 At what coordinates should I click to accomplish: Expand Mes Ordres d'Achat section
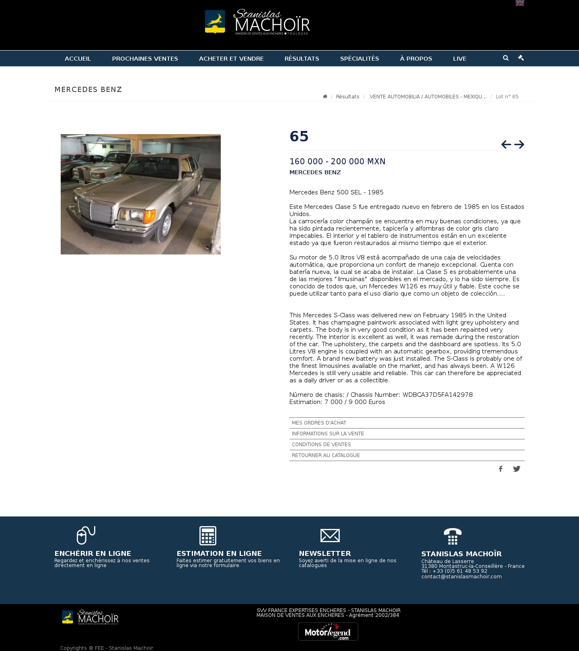407,423
